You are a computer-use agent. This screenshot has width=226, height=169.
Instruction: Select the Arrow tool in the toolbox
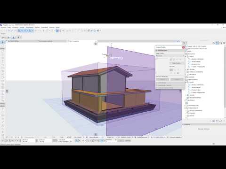pos(2,42)
